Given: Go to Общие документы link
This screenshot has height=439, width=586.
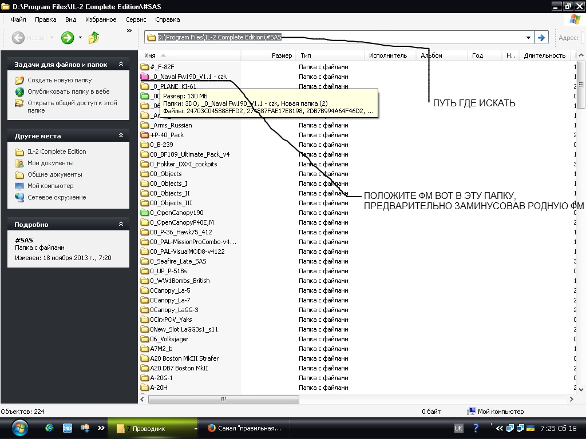Looking at the screenshot, I should [x=54, y=174].
